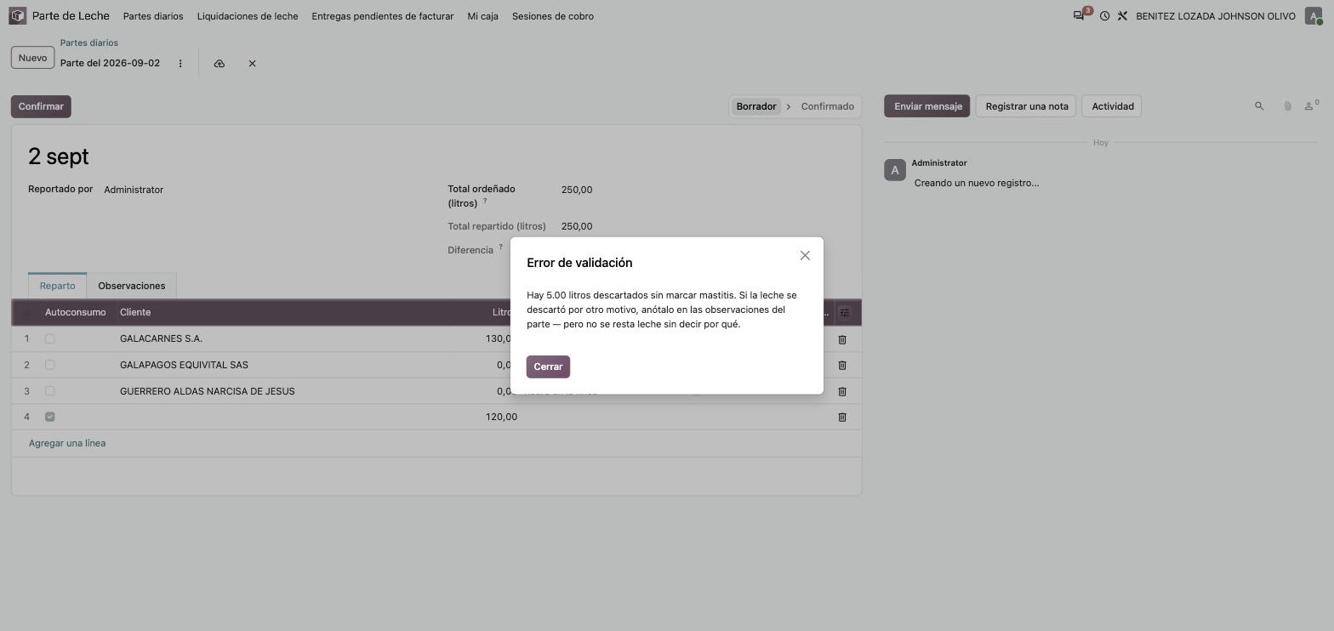
Task: Open the user avatar menu
Action: [1314, 16]
